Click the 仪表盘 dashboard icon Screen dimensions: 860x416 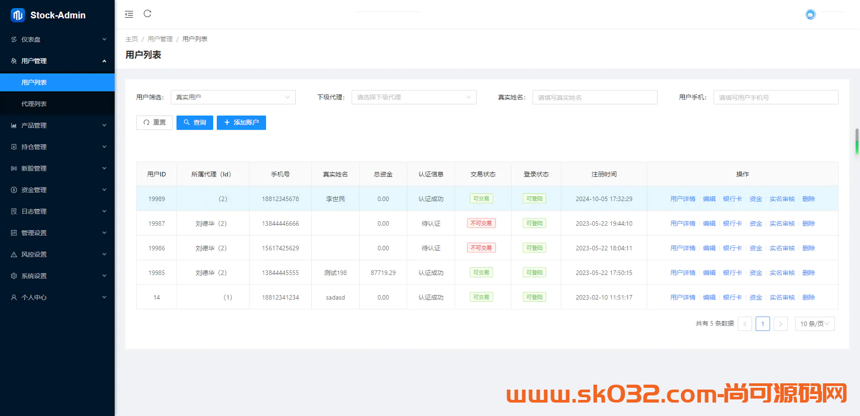coord(14,39)
